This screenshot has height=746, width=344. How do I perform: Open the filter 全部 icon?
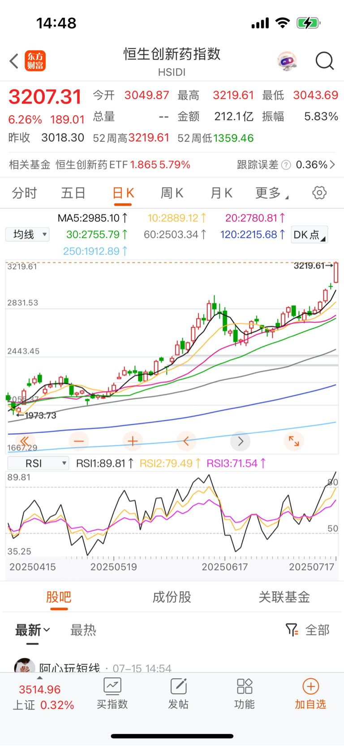tap(292, 630)
